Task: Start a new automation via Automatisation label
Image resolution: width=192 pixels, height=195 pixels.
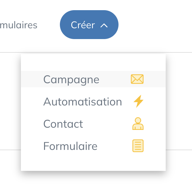Action: click(x=83, y=102)
